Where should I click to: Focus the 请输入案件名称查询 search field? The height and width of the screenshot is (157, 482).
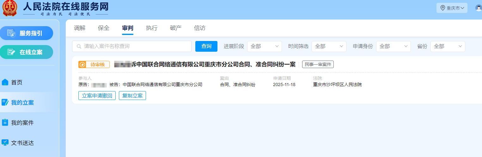pyautogui.click(x=132, y=46)
